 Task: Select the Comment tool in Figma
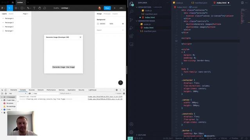point(45,8)
